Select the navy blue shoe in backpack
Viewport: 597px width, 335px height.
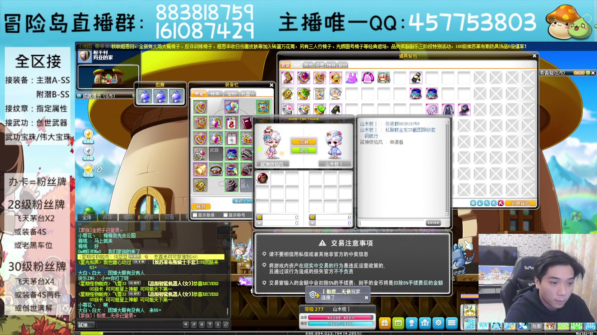(464, 109)
